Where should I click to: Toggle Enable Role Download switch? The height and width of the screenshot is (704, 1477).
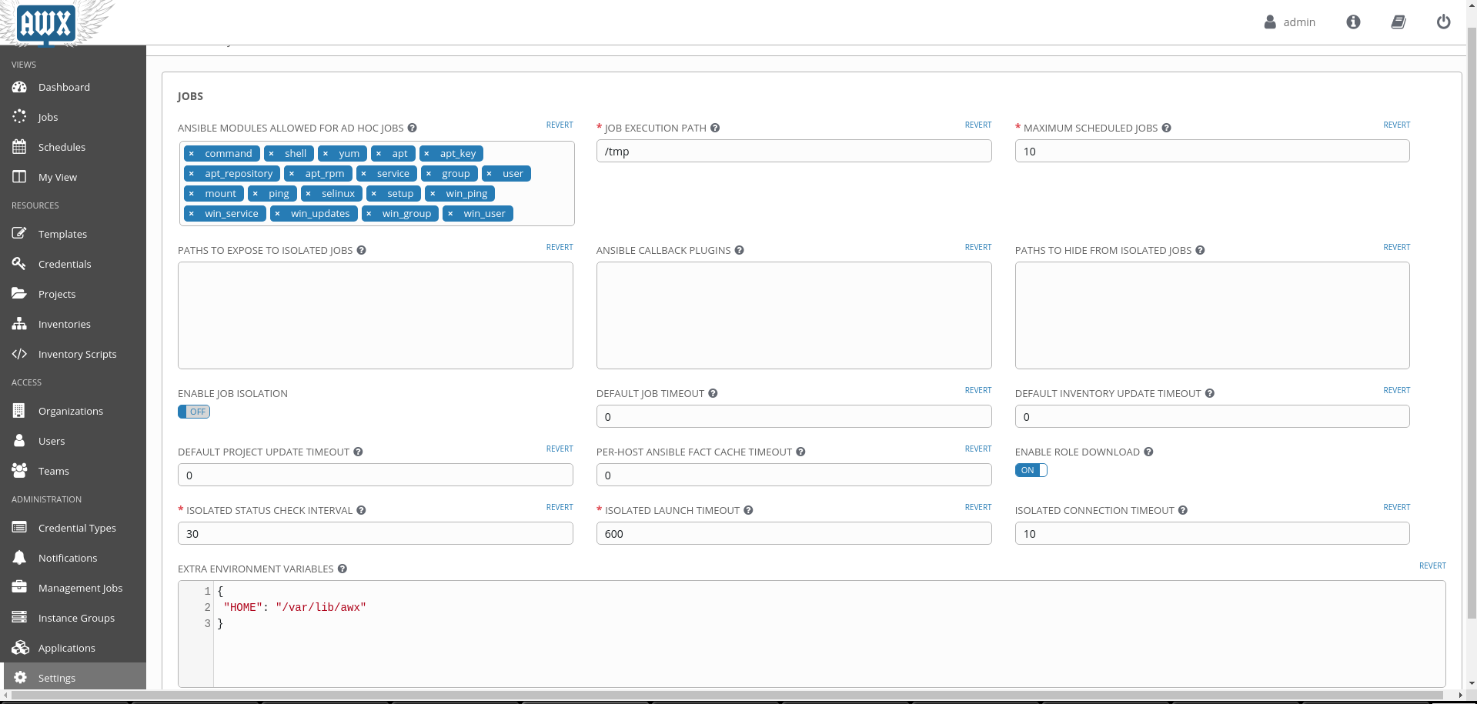(1031, 470)
